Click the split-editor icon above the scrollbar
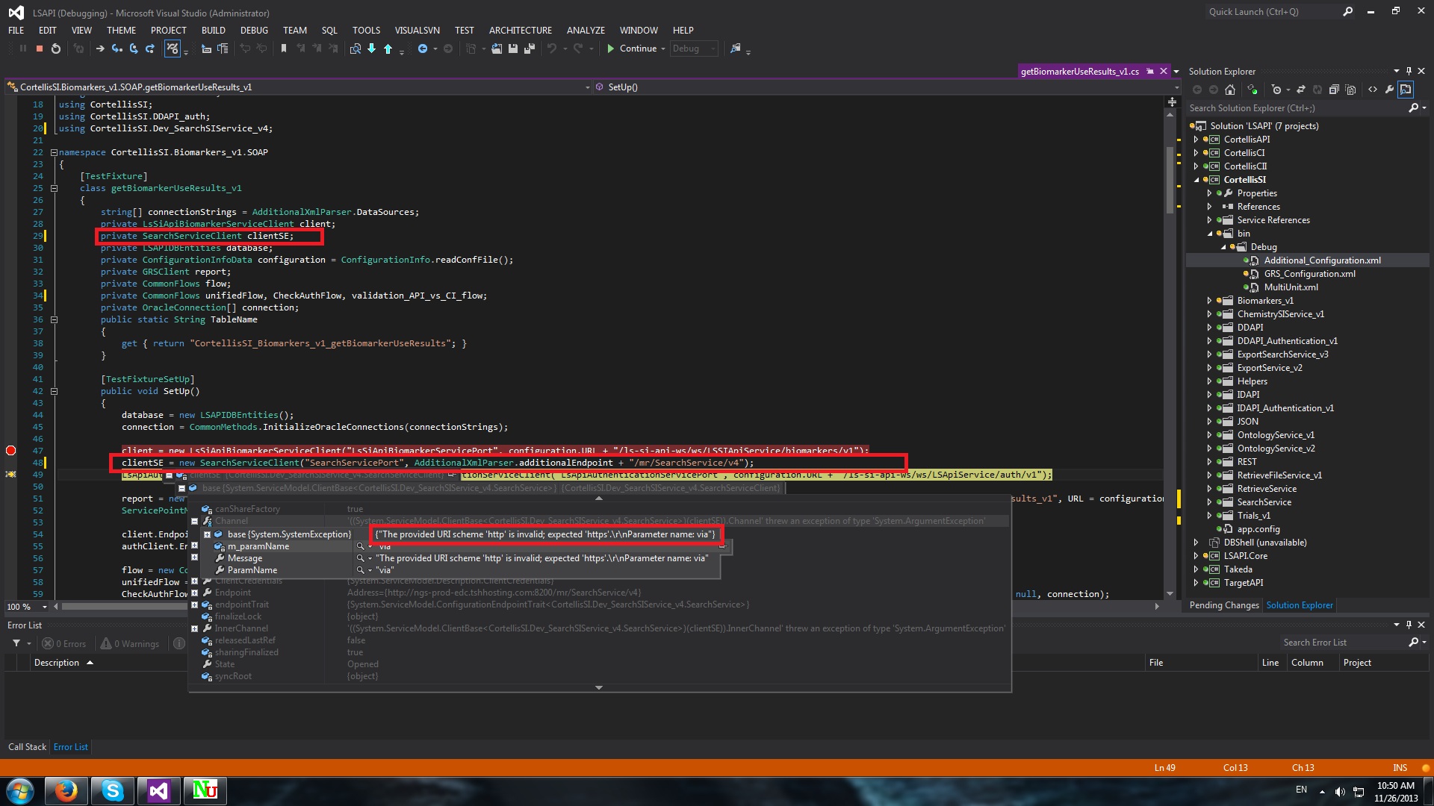This screenshot has width=1434, height=806. [1172, 101]
